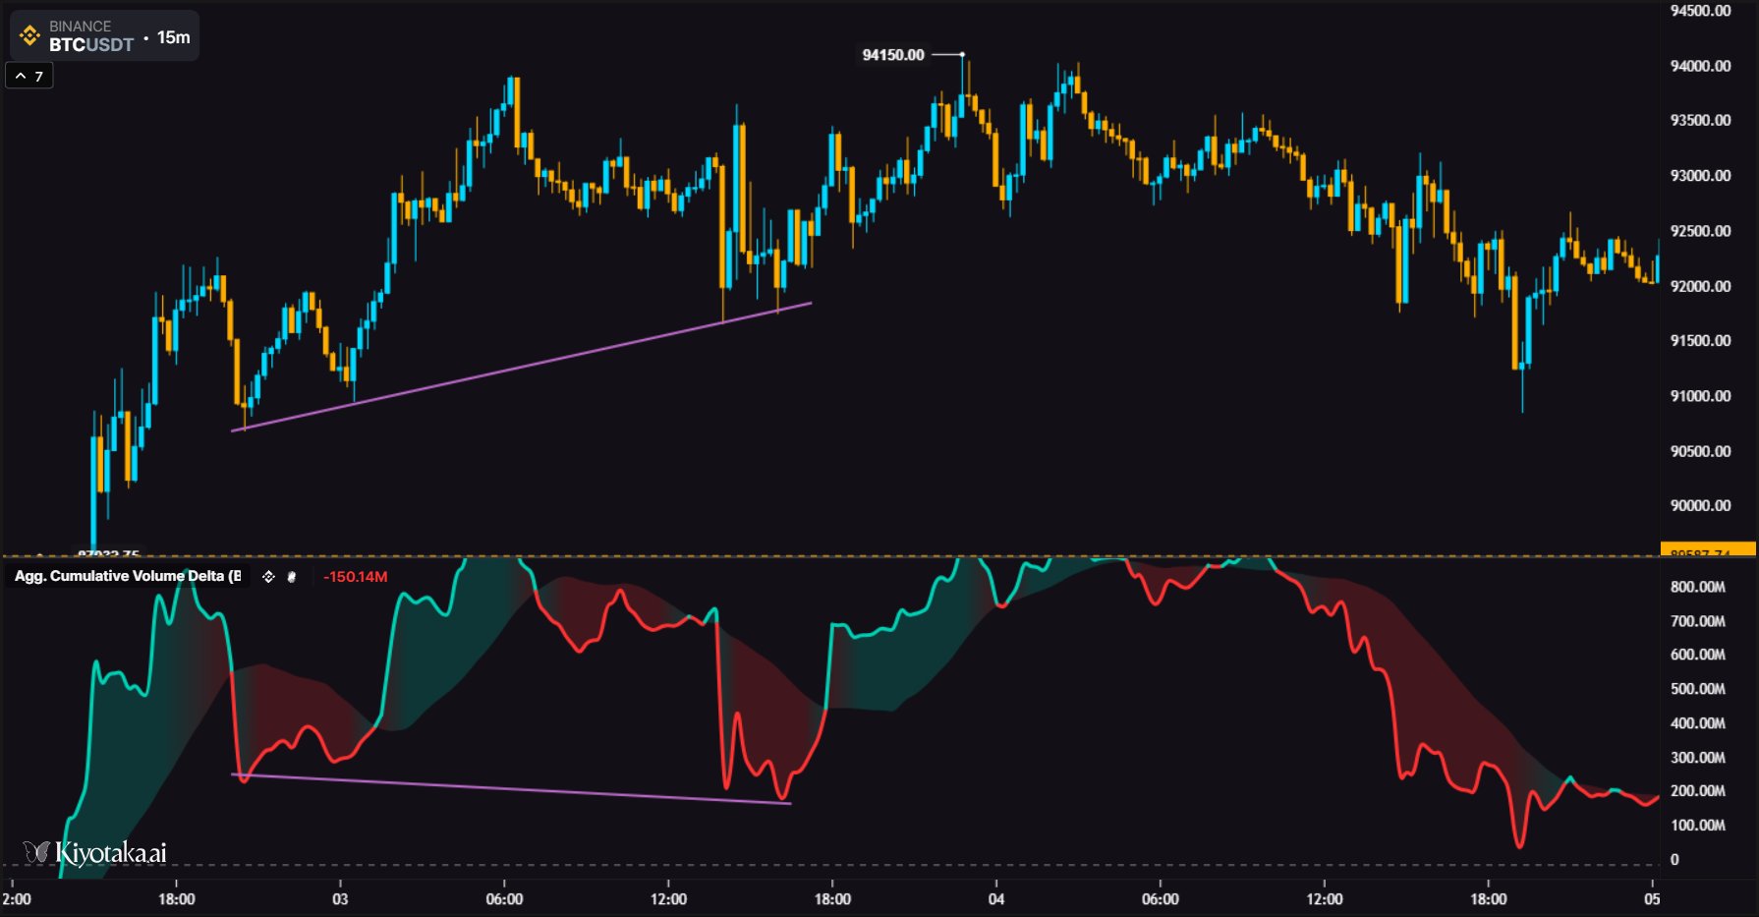Screen dimensions: 1759x917
Task: Click the 04 date label on the time axis
Action: click(x=996, y=899)
